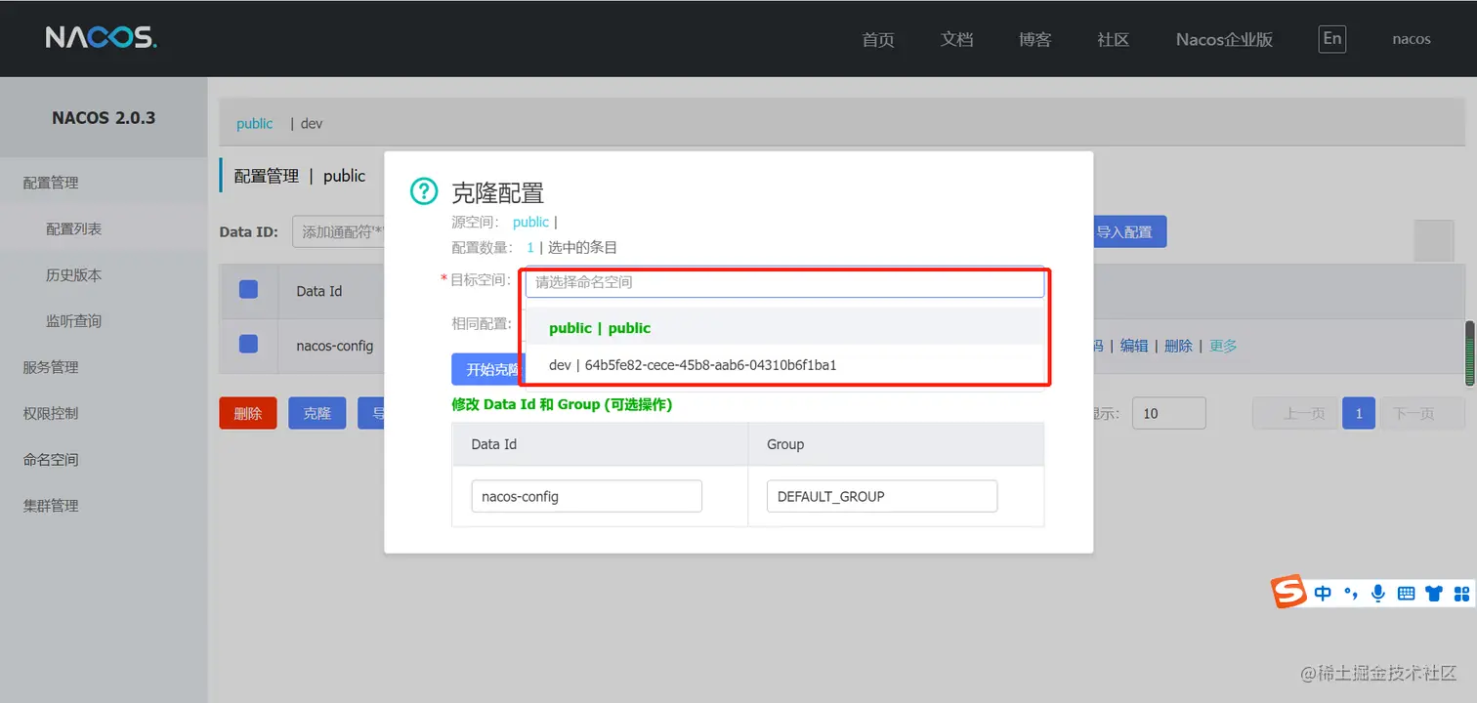
Task: Click the NACOS 2.0.3 version label
Action: click(104, 117)
